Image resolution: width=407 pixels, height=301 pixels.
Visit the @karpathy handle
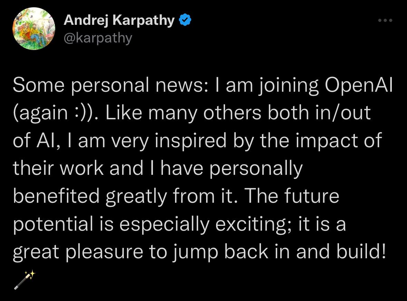tap(98, 38)
